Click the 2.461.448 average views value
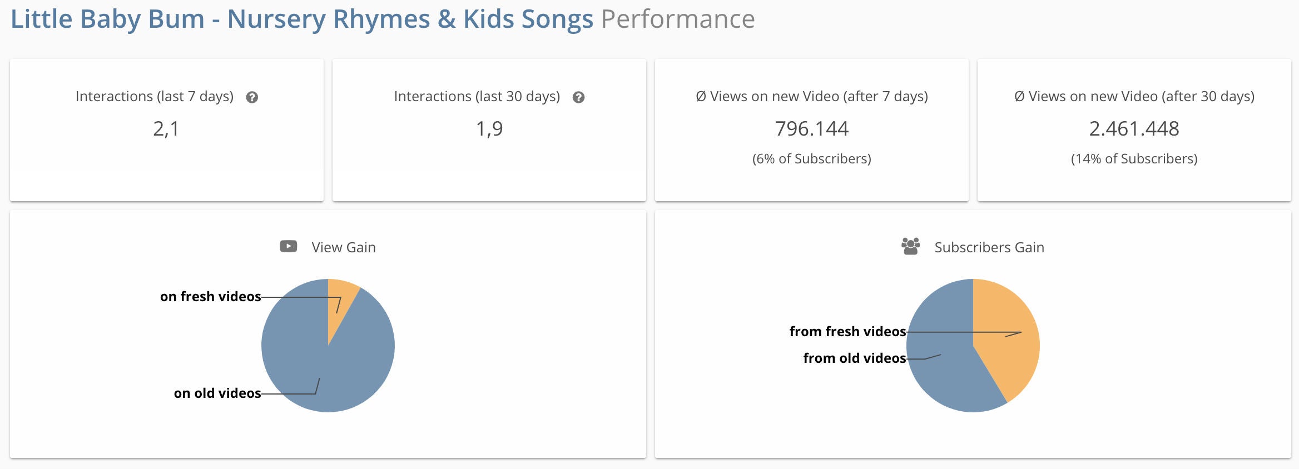The height and width of the screenshot is (469, 1299). (x=1134, y=129)
